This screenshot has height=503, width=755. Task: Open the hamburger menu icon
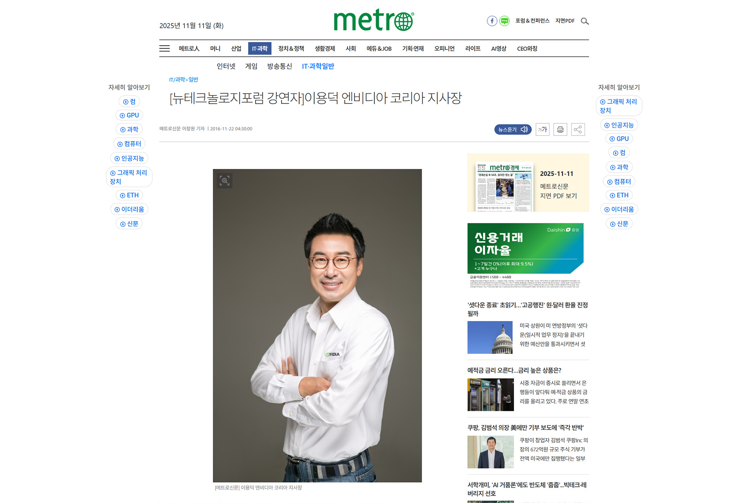click(x=164, y=48)
